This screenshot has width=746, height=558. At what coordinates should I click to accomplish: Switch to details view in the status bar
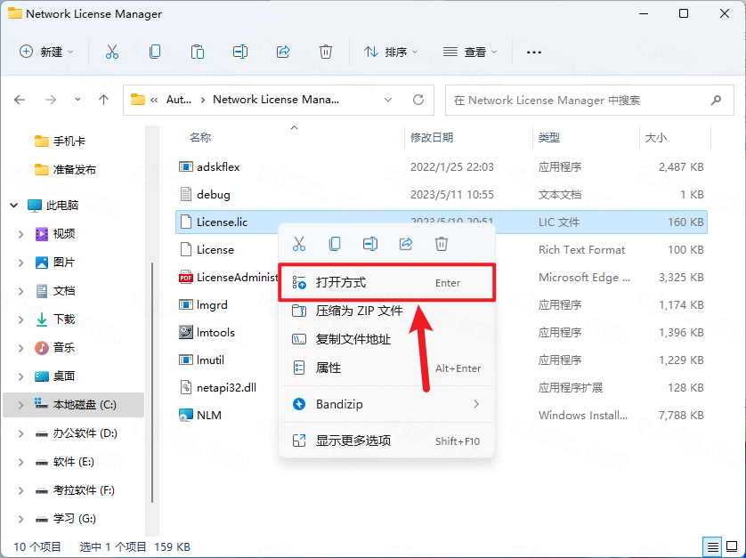pos(713,546)
